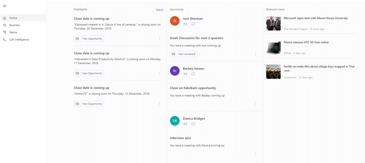
Task: Open more options for Goals Discussion card
Action: [256, 54]
